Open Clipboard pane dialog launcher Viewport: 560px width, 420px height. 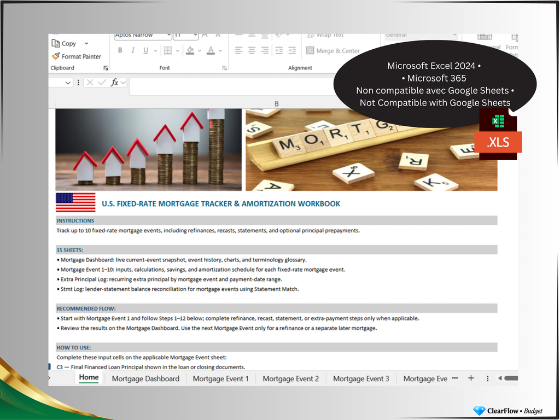(x=106, y=68)
